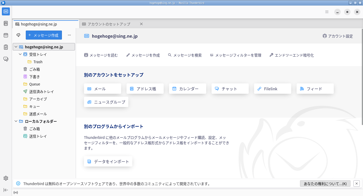363x196 pixels.
Task: Click あなたの権利について...(K) button
Action: click(x=325, y=184)
